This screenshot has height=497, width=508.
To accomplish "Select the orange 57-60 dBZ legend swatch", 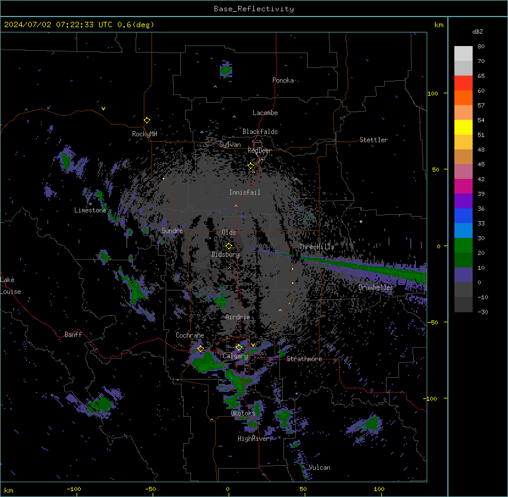I will (463, 97).
